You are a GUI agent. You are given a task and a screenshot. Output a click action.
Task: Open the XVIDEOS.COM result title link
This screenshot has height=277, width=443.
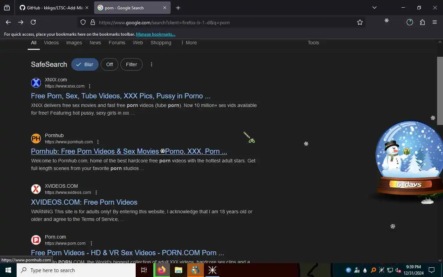coord(84,202)
